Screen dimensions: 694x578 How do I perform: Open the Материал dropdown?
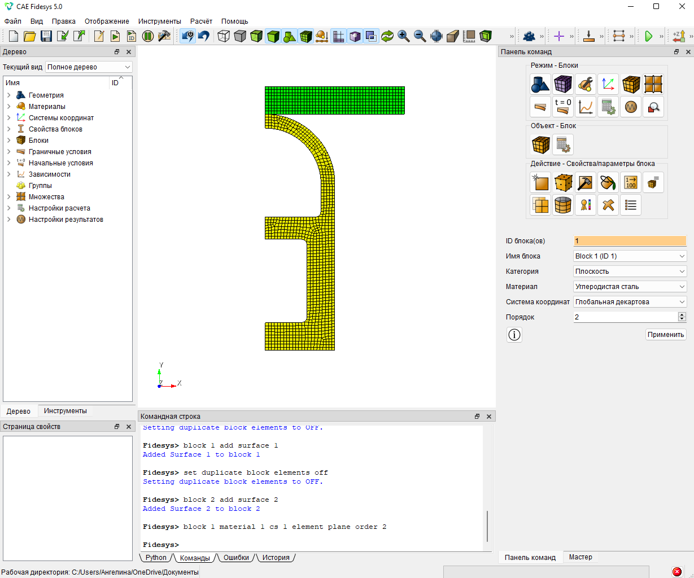630,287
